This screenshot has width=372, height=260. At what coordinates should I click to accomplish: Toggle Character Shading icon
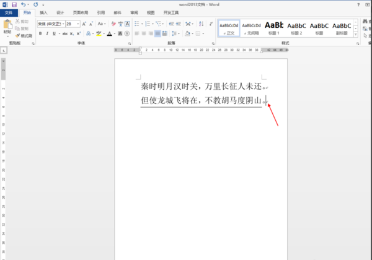pos(120,33)
